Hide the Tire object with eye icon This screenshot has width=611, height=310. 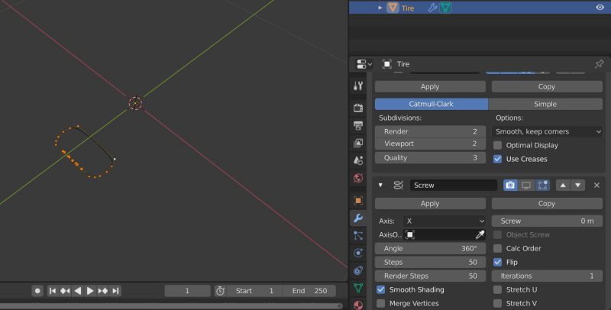click(x=600, y=8)
